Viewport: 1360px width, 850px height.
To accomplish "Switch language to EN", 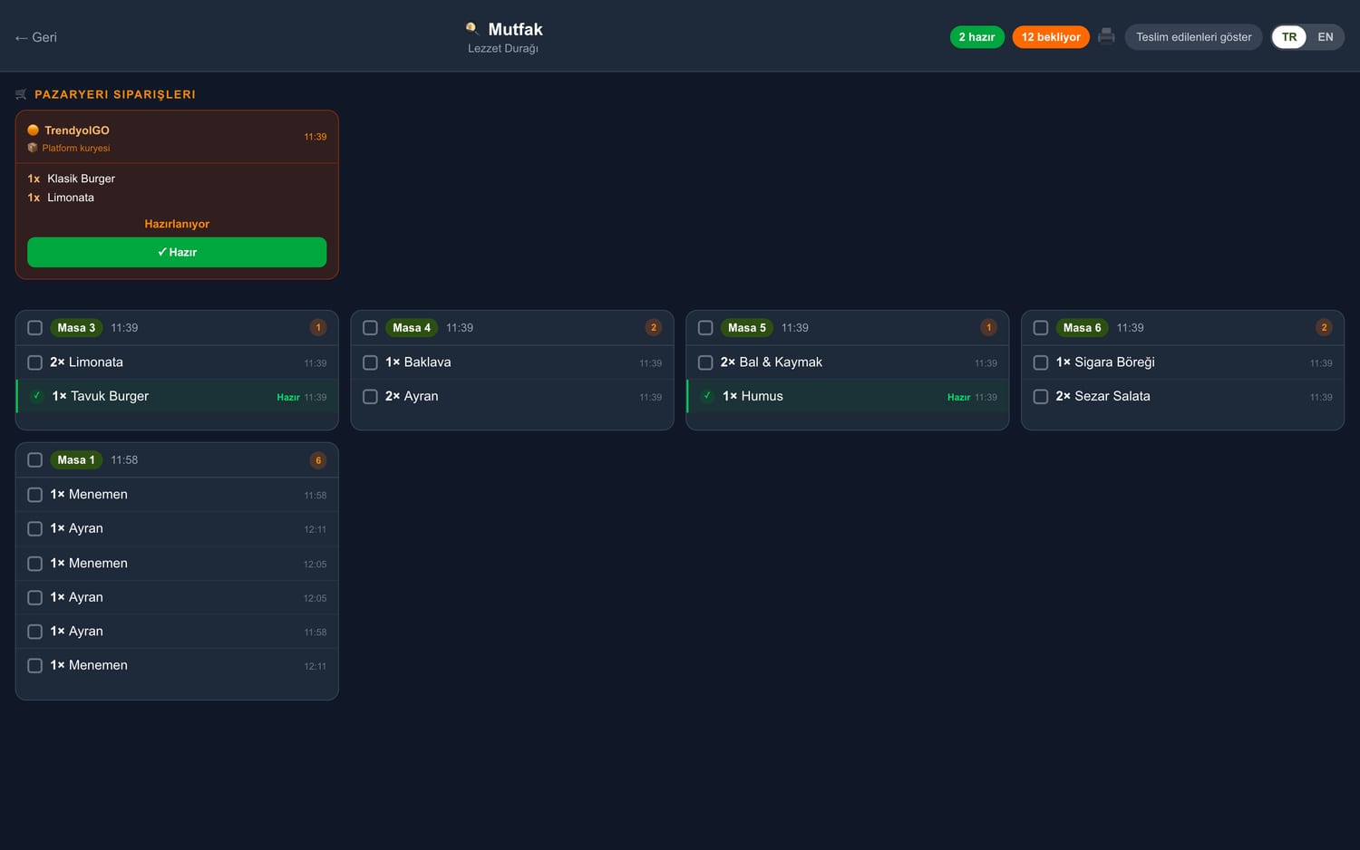I will click(1326, 37).
